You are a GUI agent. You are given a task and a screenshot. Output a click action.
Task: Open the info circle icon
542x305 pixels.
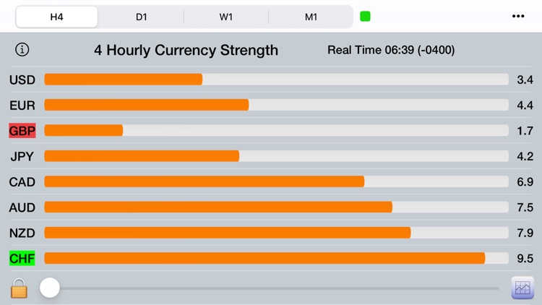point(22,50)
